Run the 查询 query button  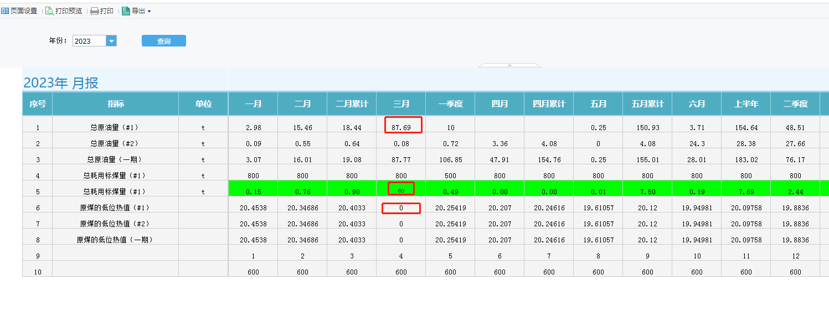click(164, 41)
